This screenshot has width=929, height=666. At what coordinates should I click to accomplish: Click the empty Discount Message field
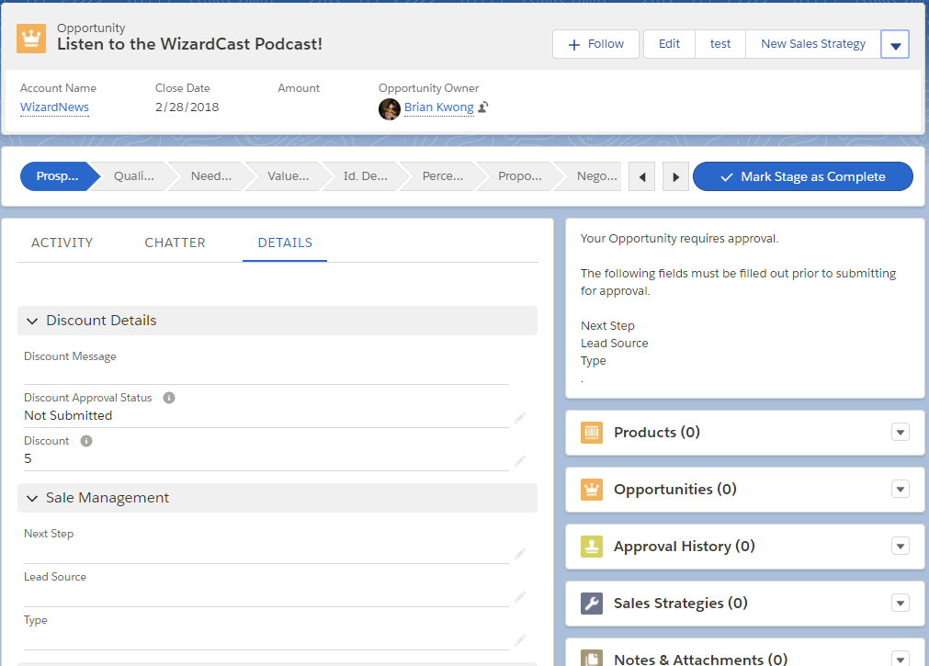click(x=266, y=375)
